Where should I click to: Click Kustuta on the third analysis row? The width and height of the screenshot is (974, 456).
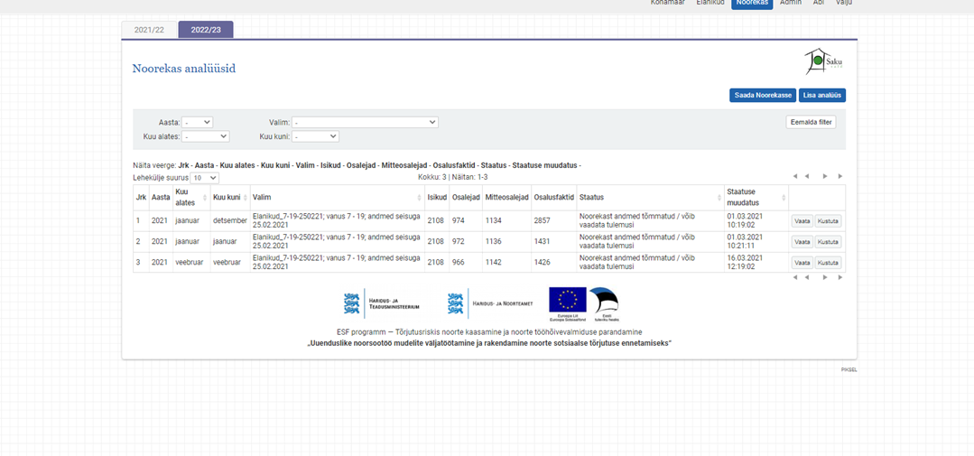828,263
